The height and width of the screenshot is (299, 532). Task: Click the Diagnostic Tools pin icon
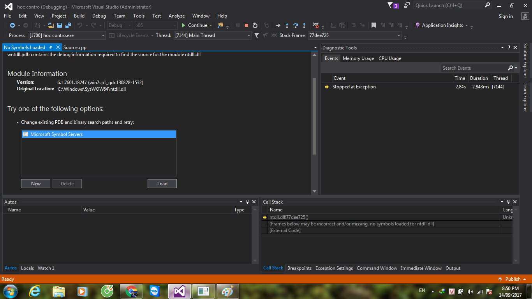509,47
